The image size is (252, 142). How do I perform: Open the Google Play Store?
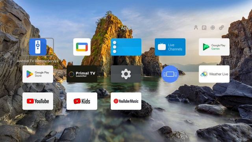click(x=38, y=74)
